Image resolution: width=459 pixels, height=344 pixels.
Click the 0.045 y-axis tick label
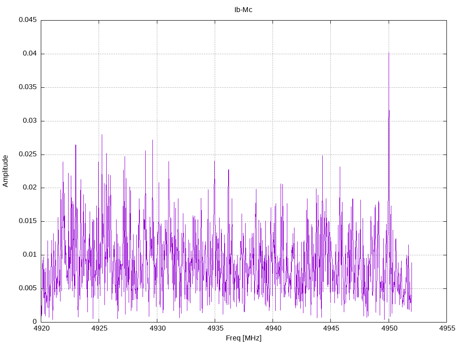[x=27, y=20]
